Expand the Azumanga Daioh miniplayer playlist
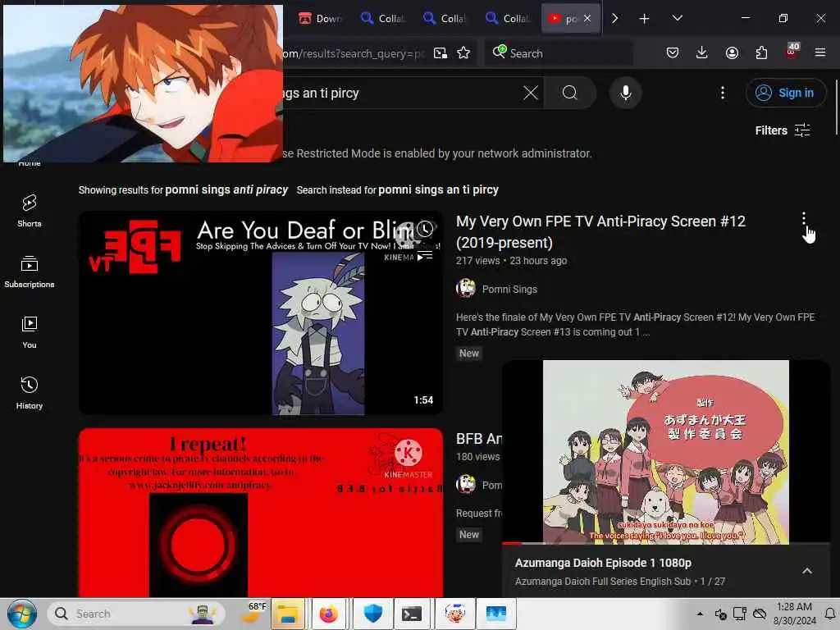 pyautogui.click(x=807, y=571)
